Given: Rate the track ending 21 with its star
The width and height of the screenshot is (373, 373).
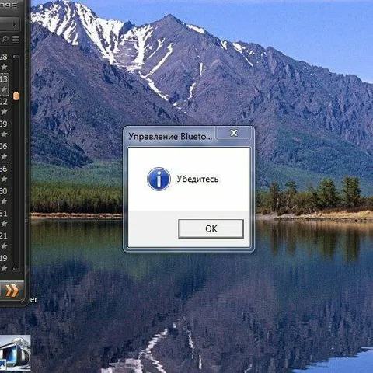Looking at the screenshot, I should click(x=4, y=246).
